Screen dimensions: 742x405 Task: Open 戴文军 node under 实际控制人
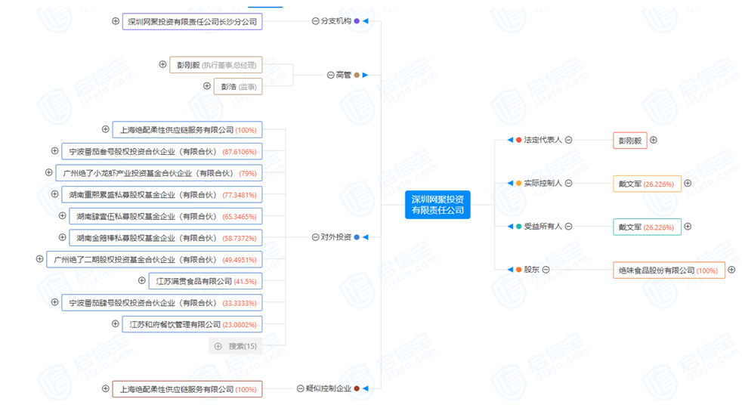(x=647, y=184)
